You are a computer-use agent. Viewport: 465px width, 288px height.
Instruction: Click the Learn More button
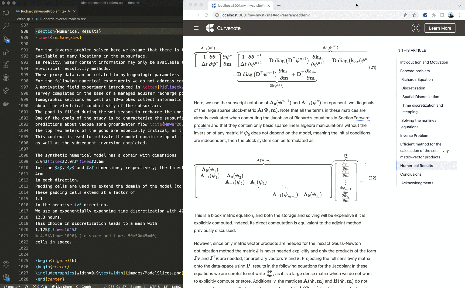(x=440, y=28)
